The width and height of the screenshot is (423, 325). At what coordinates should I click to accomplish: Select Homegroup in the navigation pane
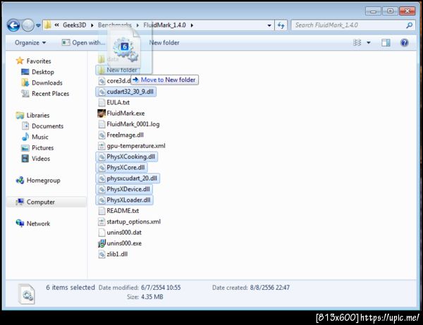43,180
